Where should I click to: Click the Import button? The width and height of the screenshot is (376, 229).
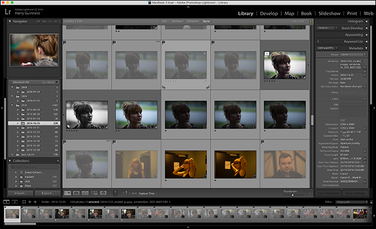(20, 193)
